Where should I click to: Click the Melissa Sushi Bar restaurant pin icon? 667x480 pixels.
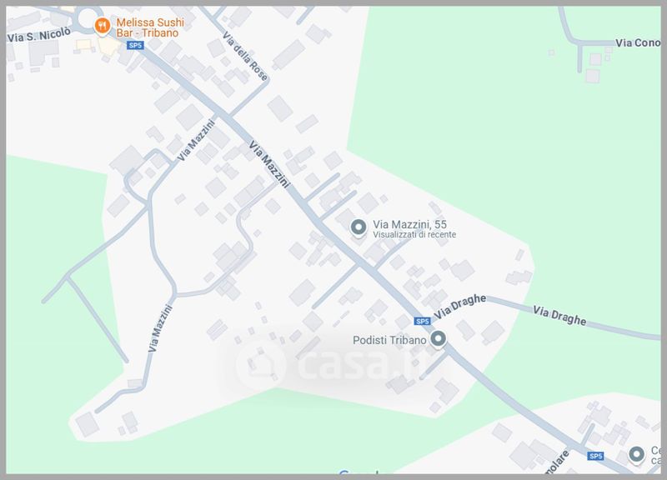(102, 27)
